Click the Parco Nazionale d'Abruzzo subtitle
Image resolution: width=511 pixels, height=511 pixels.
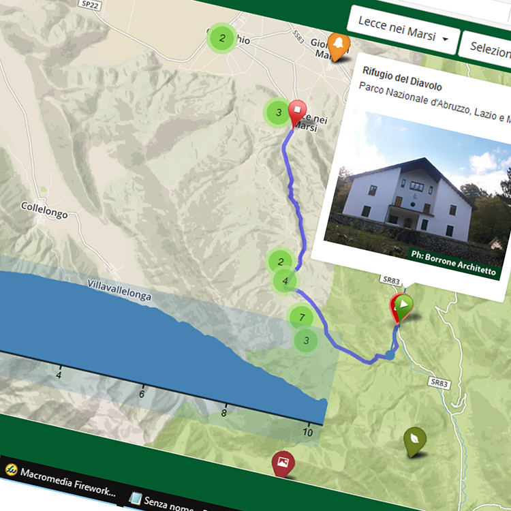(435, 102)
